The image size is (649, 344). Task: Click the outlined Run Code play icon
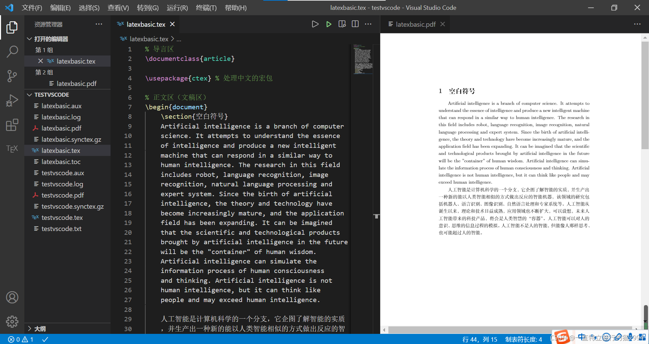point(315,24)
